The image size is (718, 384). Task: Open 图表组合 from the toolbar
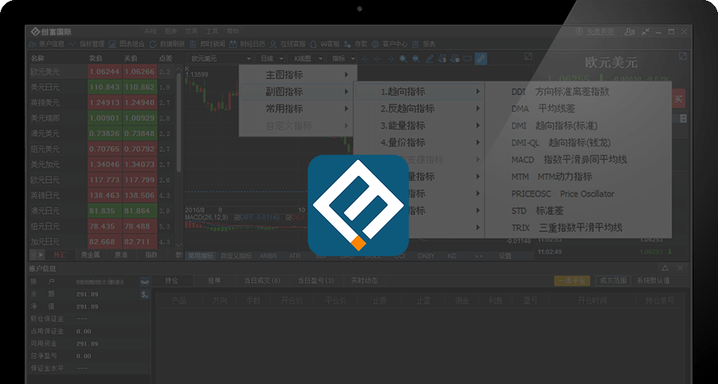(113, 44)
